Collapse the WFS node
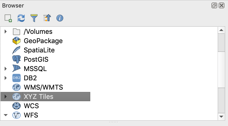Image resolution: width=228 pixels, height=126 pixels. (6, 115)
